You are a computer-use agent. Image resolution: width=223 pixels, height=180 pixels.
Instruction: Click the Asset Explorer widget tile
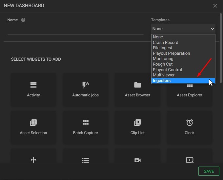click(x=190, y=95)
